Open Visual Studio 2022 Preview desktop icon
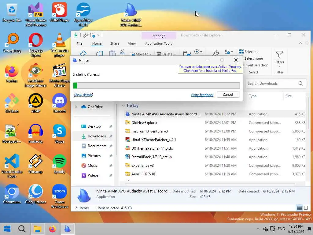 click(35, 15)
